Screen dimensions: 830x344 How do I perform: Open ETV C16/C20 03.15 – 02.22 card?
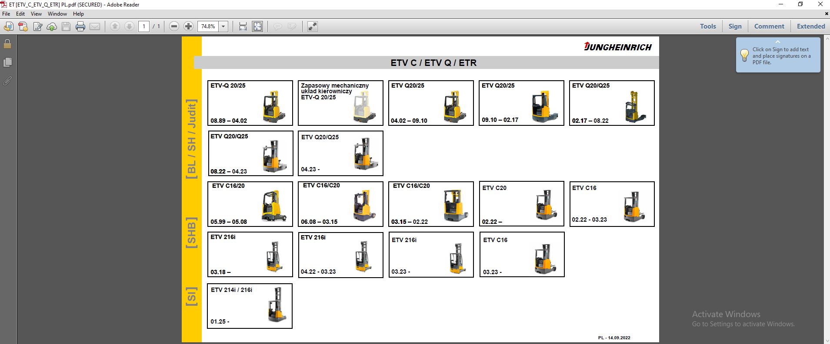[431, 204]
